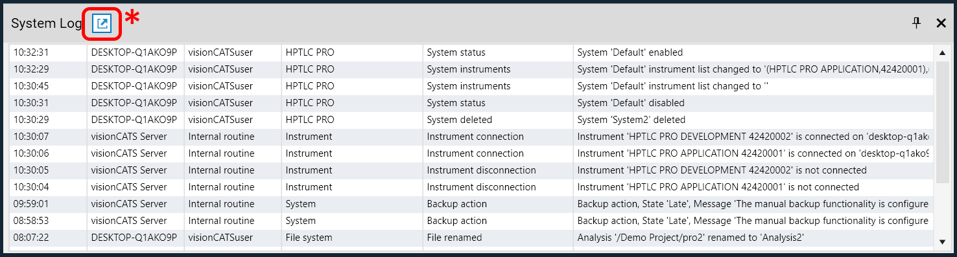Close the System Log panel

click(941, 23)
